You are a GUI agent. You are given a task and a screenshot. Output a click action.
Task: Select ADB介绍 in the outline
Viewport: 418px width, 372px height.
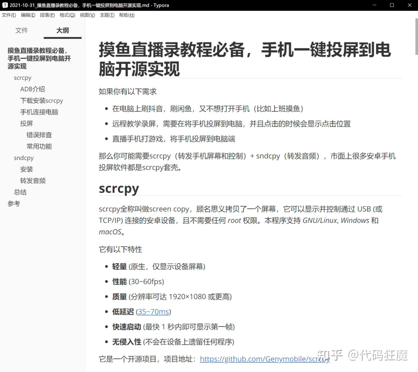(x=33, y=89)
